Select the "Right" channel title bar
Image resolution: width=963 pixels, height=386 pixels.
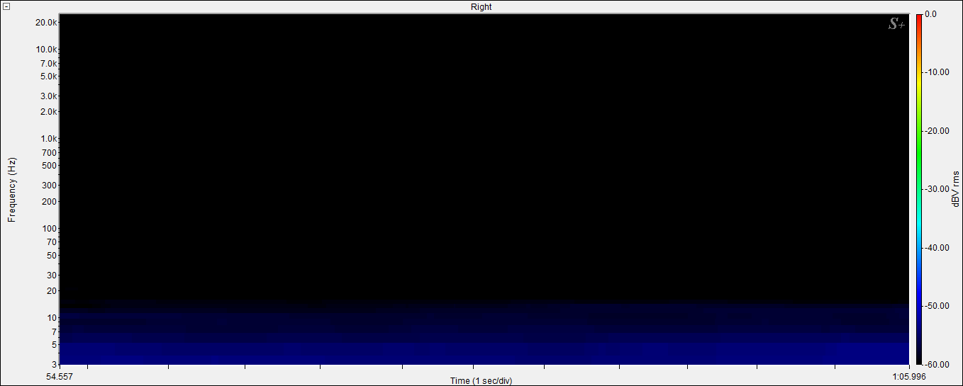coord(481,6)
